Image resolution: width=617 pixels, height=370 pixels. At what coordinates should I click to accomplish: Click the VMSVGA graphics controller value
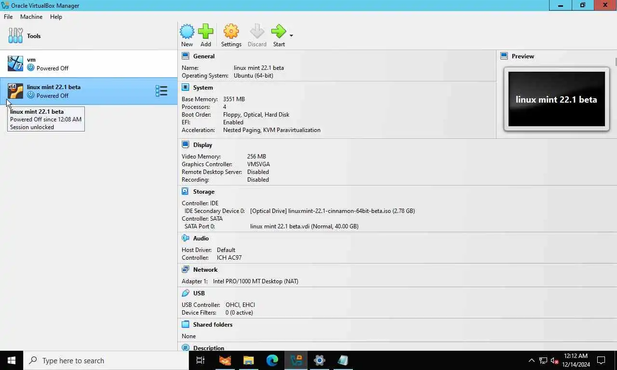tap(258, 164)
